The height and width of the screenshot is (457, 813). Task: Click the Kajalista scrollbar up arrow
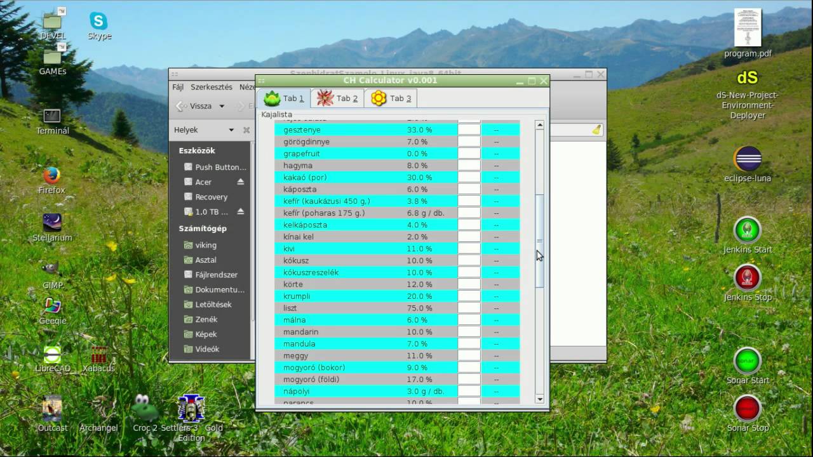540,125
